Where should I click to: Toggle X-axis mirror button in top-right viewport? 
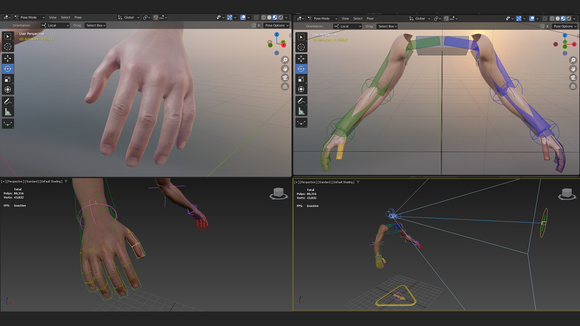click(x=547, y=26)
